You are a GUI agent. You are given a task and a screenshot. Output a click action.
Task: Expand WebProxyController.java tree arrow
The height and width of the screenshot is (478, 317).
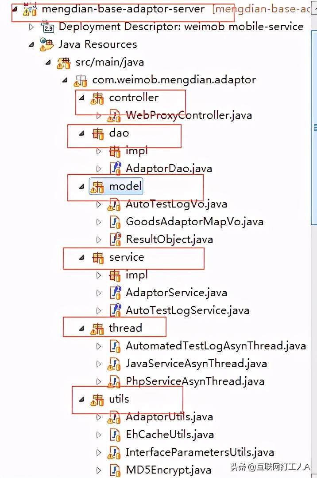tap(99, 115)
